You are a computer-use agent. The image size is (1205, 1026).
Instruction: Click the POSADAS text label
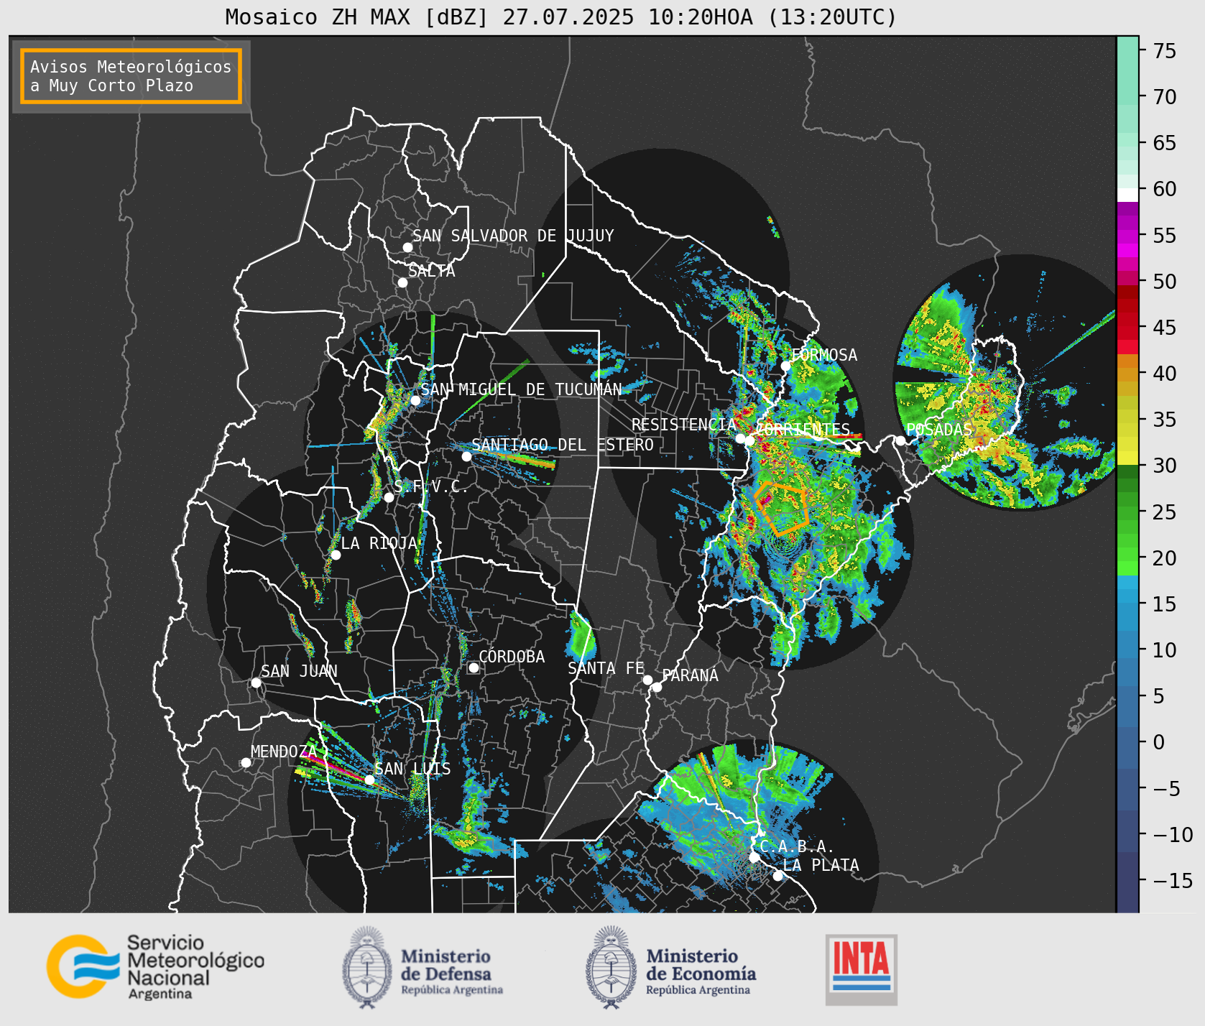tap(939, 430)
